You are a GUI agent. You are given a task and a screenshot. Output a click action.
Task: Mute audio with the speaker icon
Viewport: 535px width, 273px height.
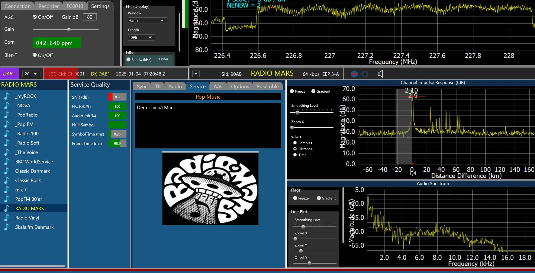point(380,74)
